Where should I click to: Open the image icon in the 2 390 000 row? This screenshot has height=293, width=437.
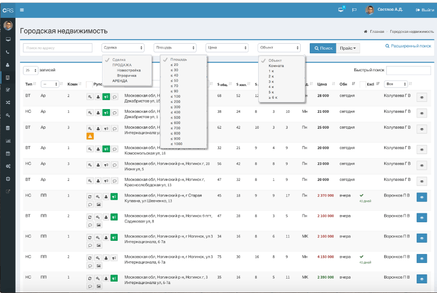[98, 286]
